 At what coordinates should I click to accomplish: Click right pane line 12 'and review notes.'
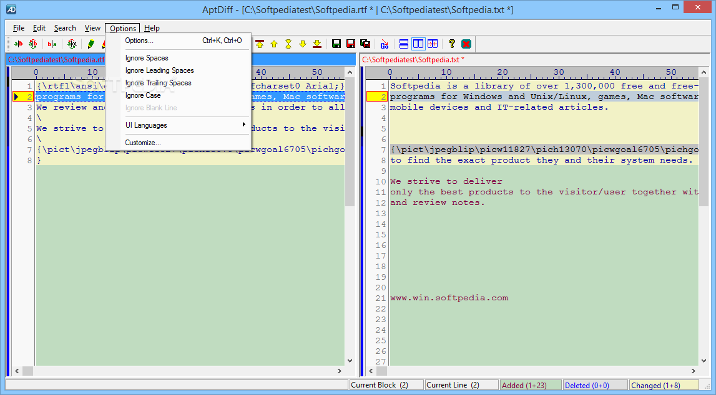(x=438, y=202)
